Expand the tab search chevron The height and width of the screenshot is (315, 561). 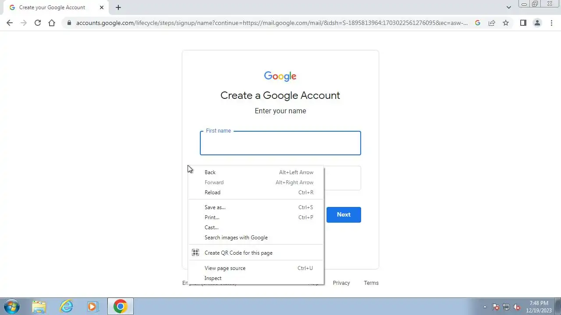click(508, 7)
